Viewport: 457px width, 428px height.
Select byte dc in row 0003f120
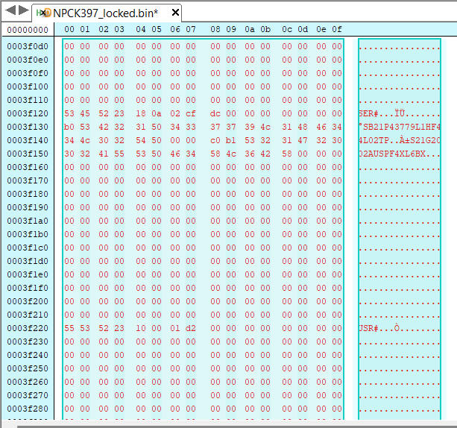pyautogui.click(x=215, y=113)
